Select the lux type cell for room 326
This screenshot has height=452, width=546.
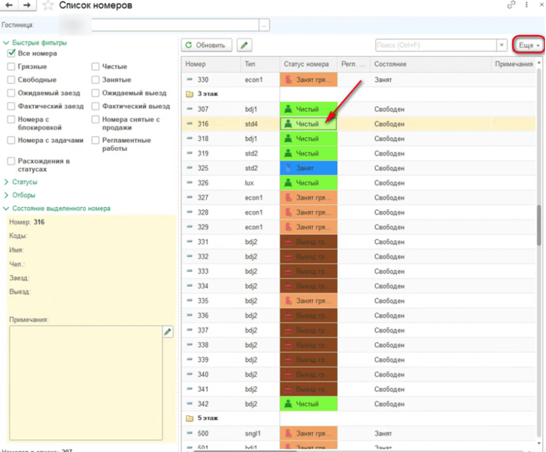pos(260,183)
